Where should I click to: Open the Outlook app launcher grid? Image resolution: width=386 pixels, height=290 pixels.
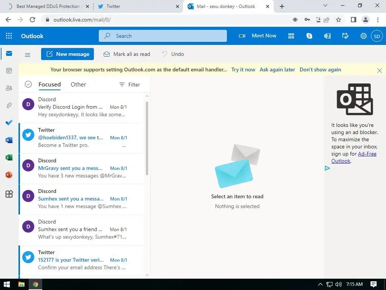pyautogui.click(x=9, y=36)
